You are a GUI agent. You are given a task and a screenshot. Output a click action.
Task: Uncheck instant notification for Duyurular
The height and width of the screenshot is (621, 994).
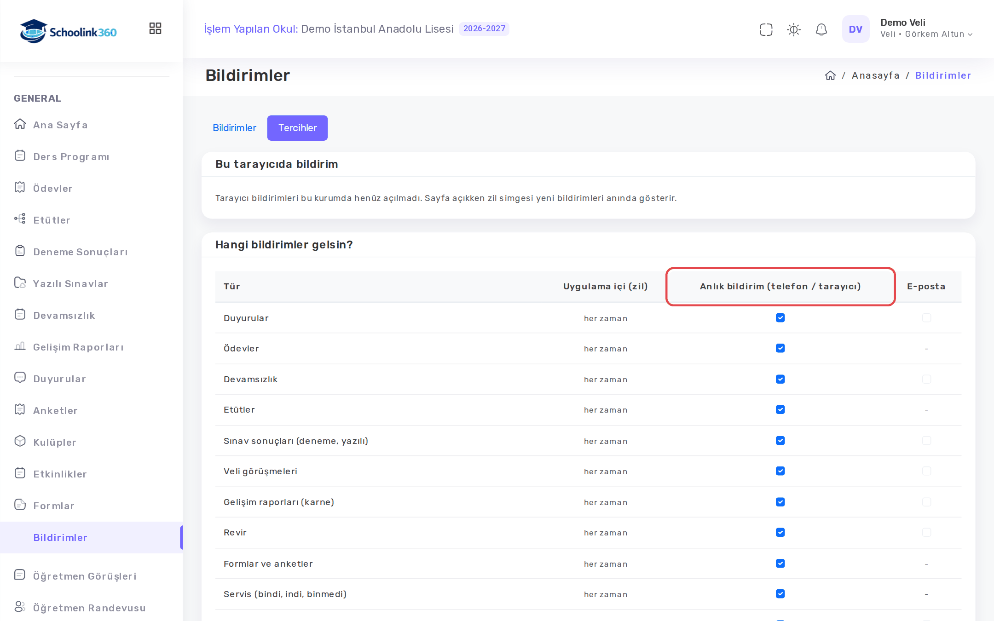(780, 318)
